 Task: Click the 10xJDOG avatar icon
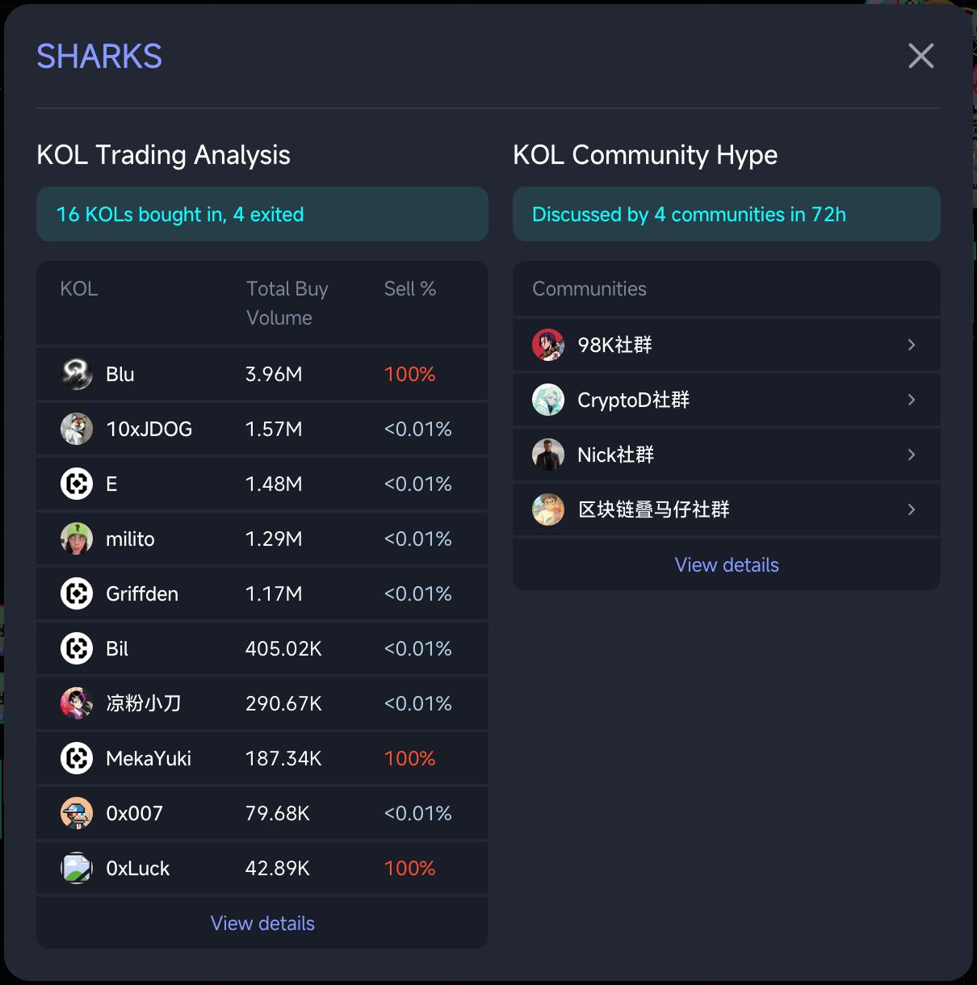pyautogui.click(x=77, y=429)
